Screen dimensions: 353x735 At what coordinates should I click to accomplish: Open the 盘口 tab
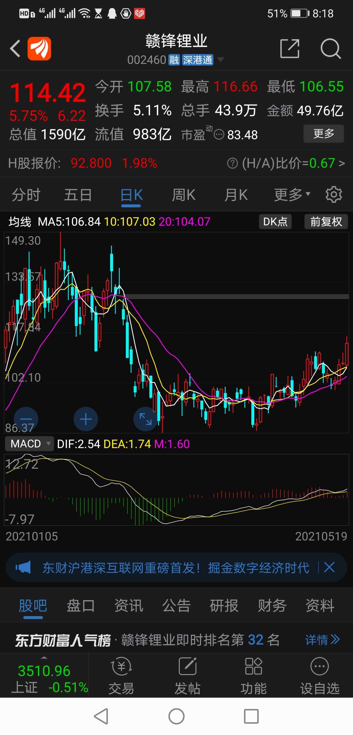tap(81, 606)
